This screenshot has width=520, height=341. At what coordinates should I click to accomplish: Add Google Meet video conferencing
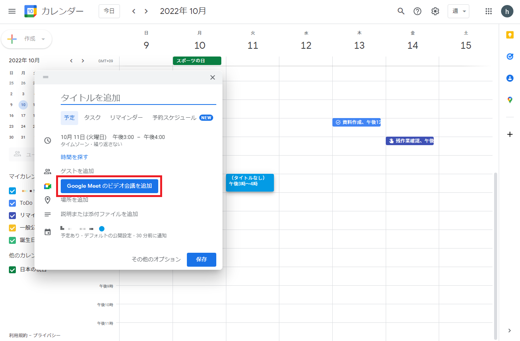(x=109, y=186)
